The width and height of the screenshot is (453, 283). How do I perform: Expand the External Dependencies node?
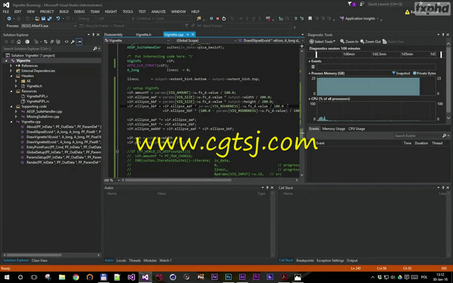click(11, 71)
